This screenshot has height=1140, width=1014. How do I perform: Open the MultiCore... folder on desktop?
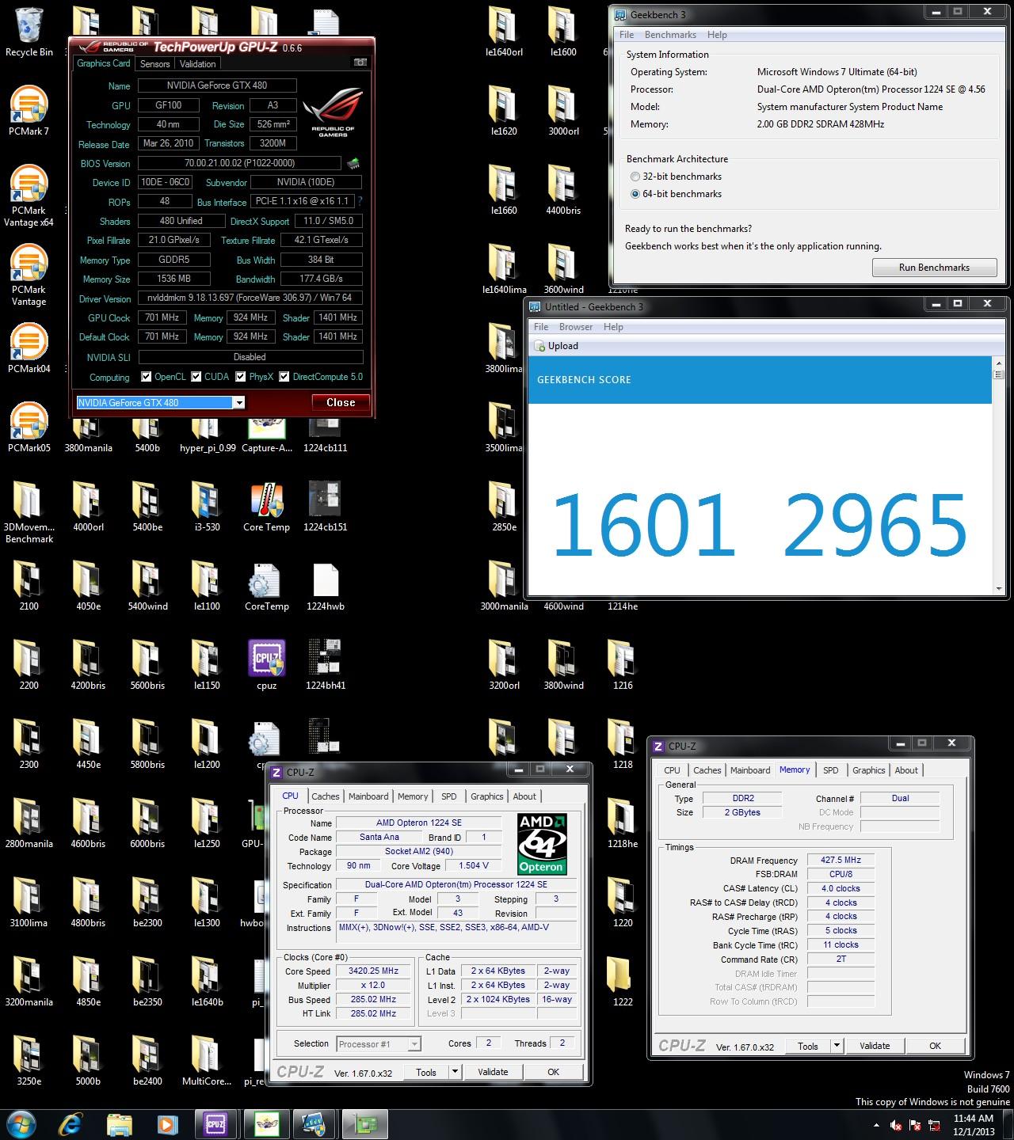[207, 1061]
